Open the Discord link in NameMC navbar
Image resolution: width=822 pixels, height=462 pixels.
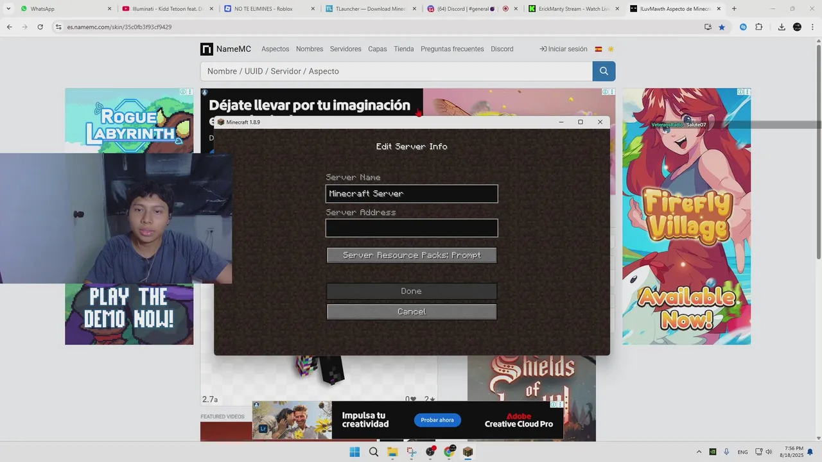tap(502, 49)
